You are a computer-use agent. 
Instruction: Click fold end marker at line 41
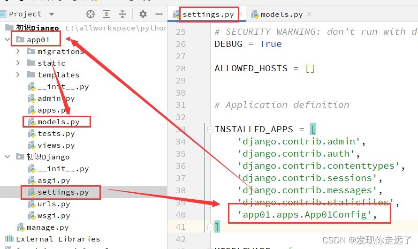210,227
